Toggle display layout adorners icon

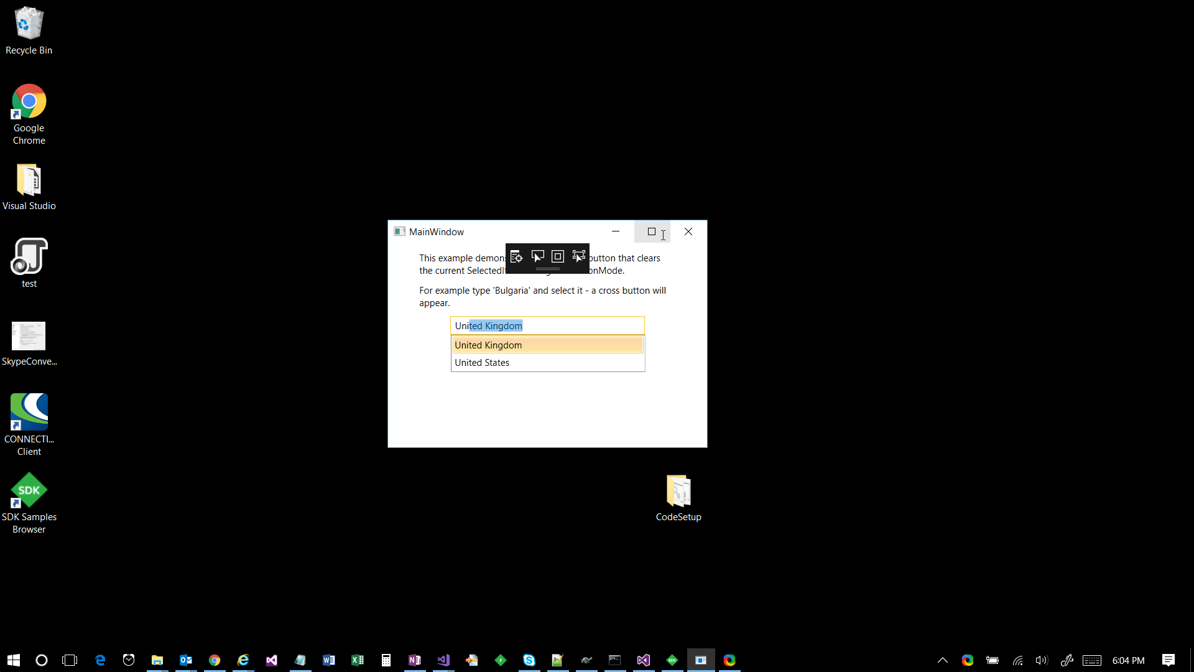pyautogui.click(x=558, y=256)
